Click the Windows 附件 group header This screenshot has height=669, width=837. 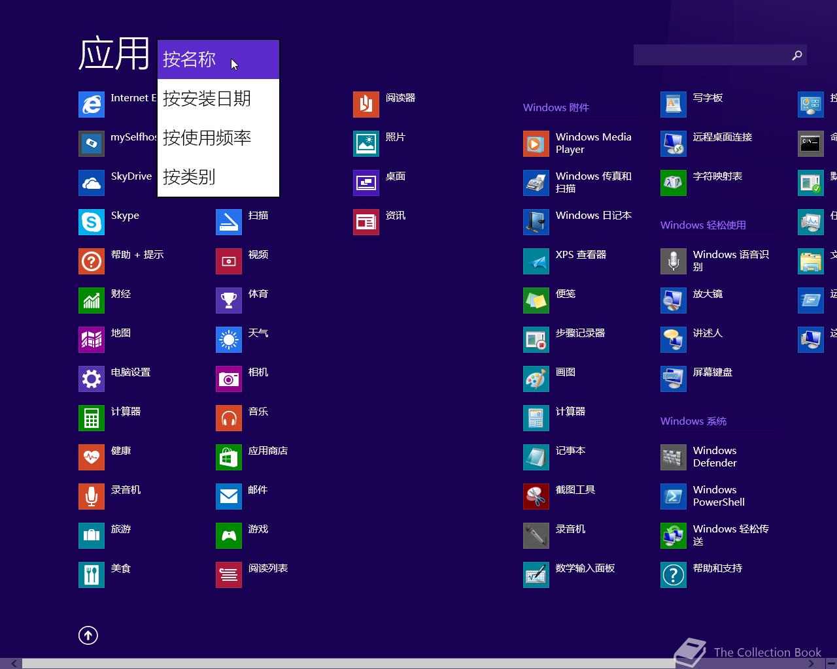[x=556, y=108]
